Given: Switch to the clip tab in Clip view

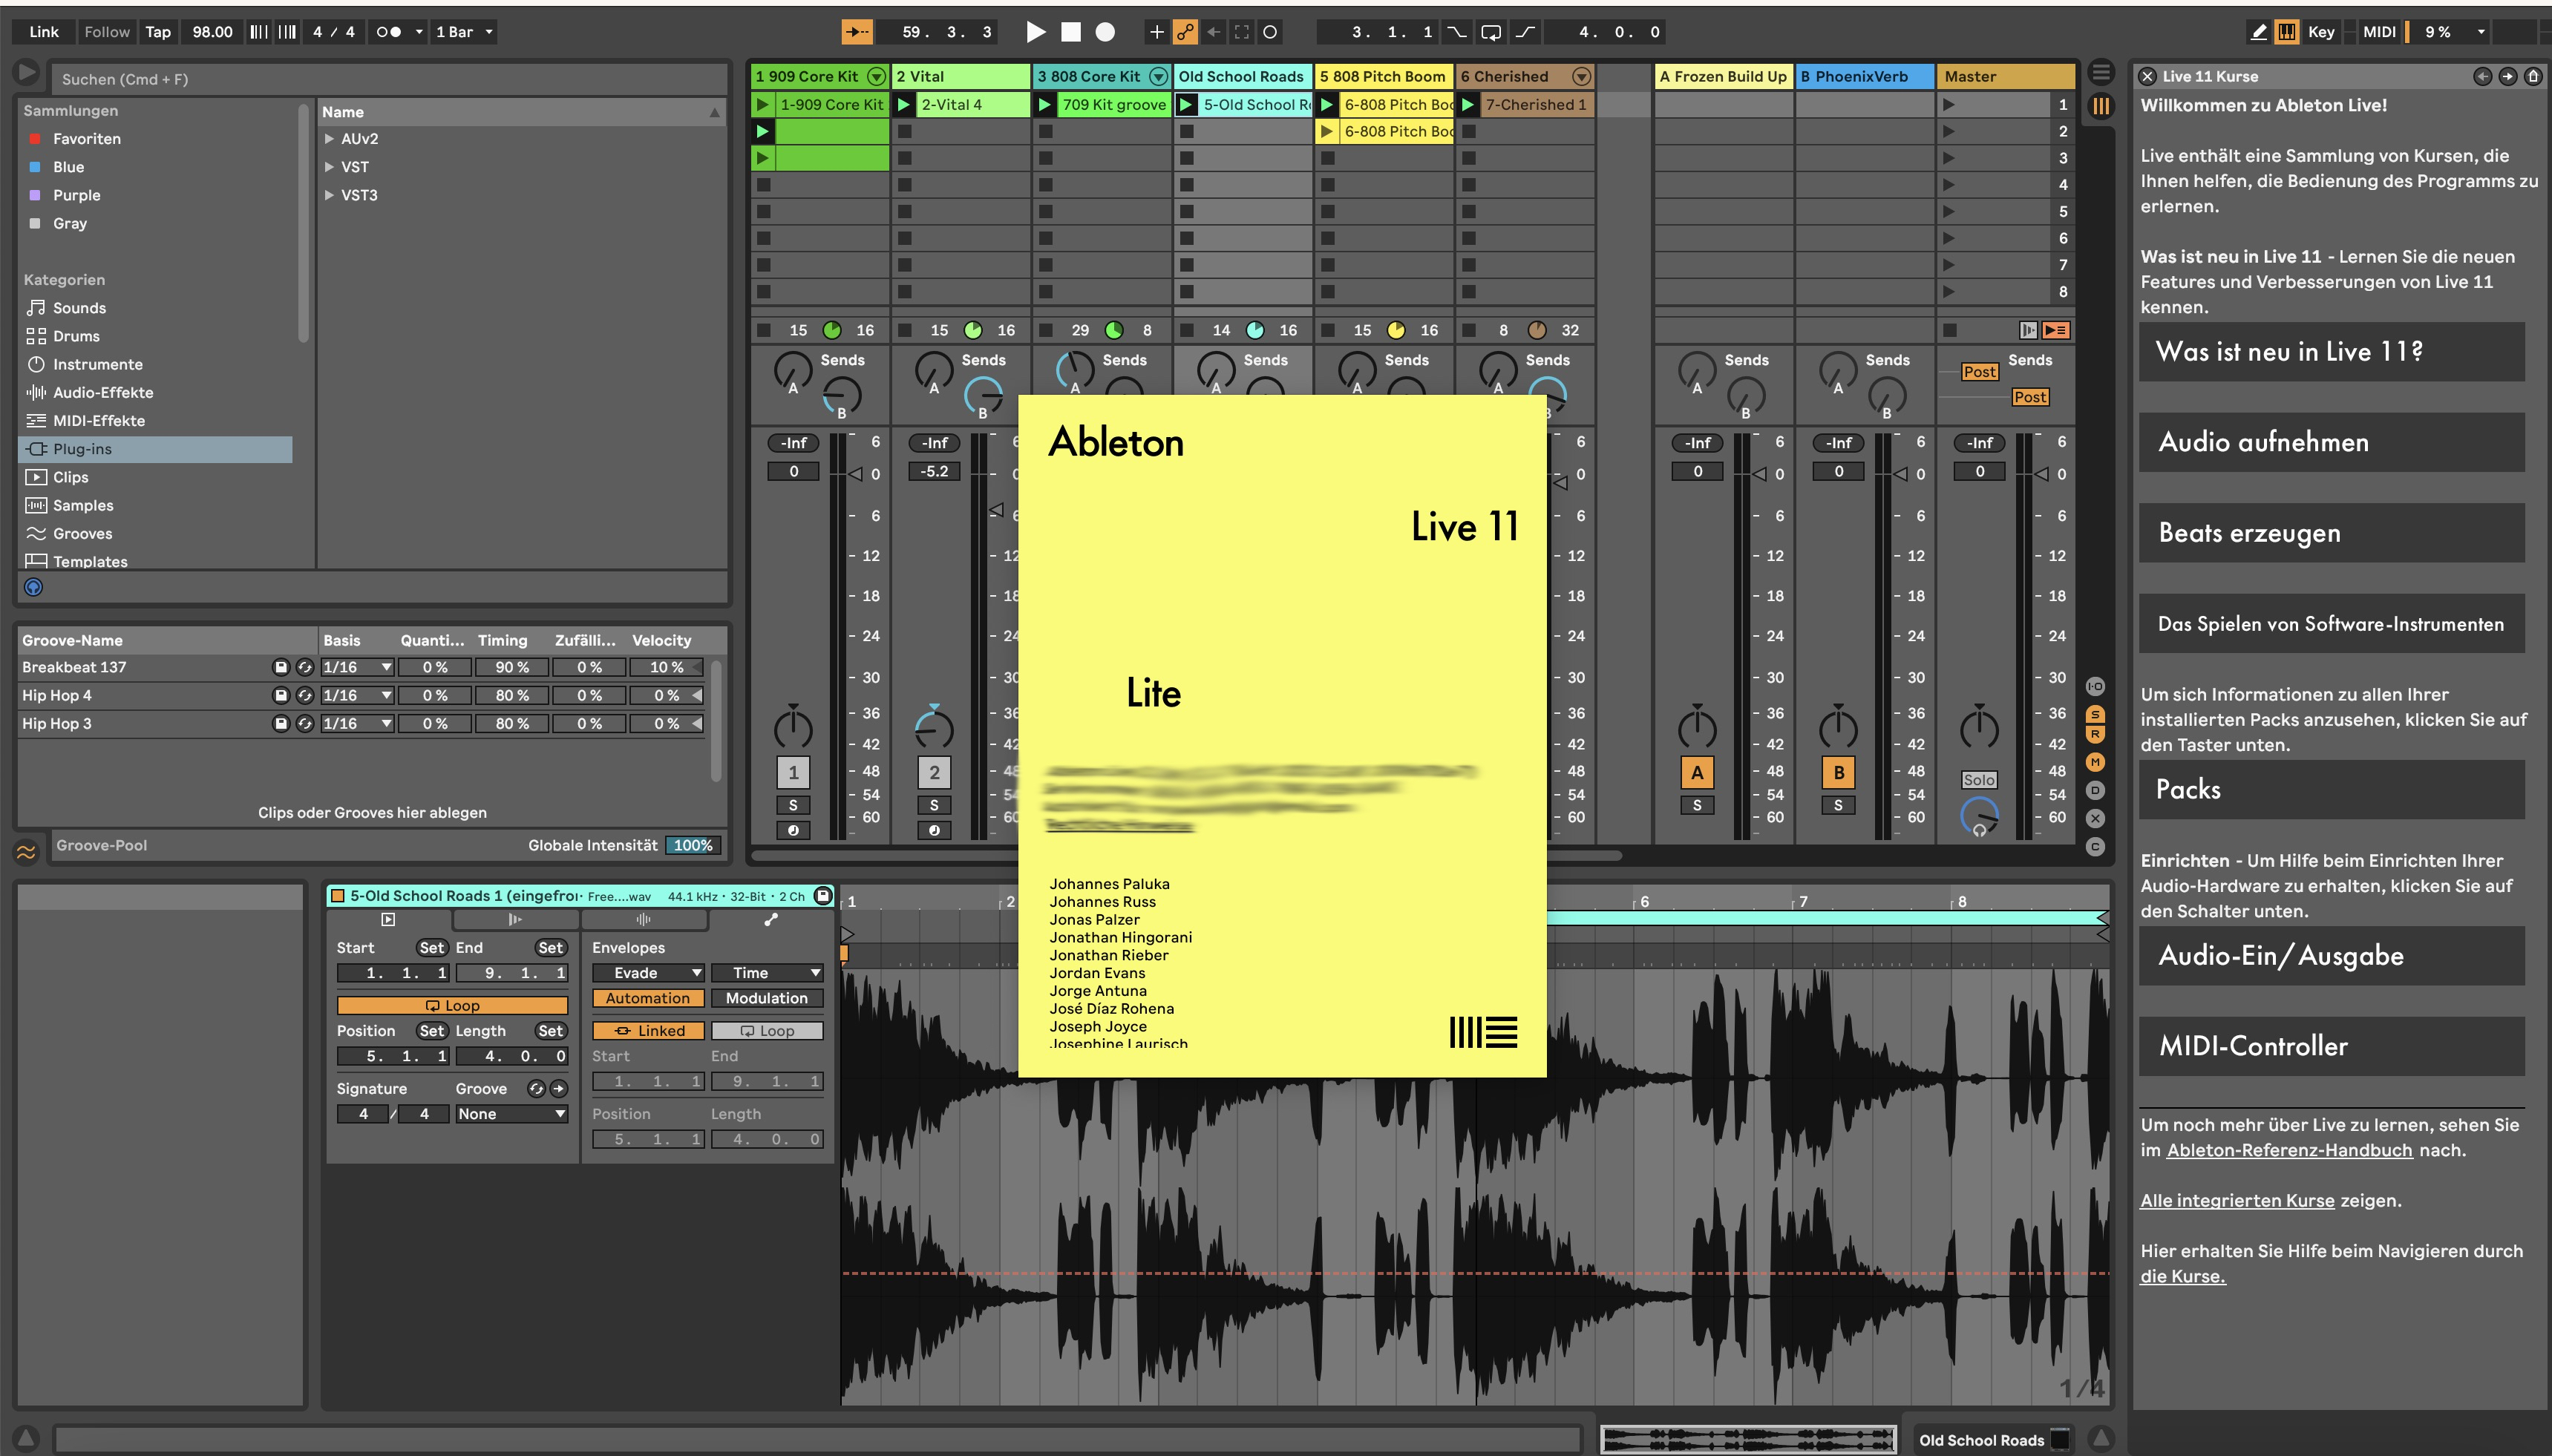Looking at the screenshot, I should point(388,920).
